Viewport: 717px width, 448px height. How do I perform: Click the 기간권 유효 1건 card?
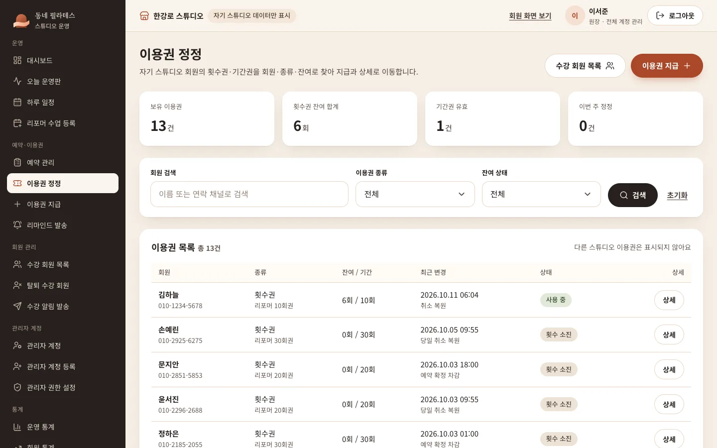(492, 118)
